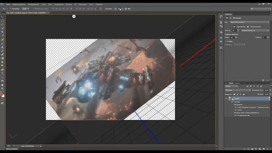Viewport: 272px width, 153px height.
Task: Select the Lasso tool
Action: pyautogui.click(x=2, y=24)
